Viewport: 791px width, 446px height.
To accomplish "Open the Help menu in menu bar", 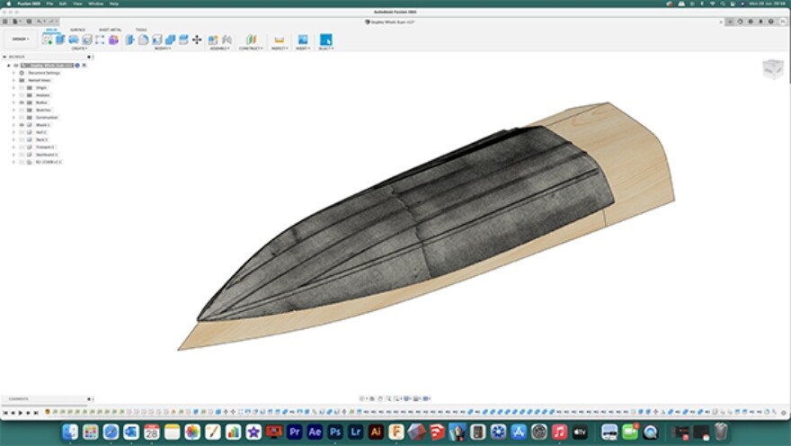I will point(114,4).
